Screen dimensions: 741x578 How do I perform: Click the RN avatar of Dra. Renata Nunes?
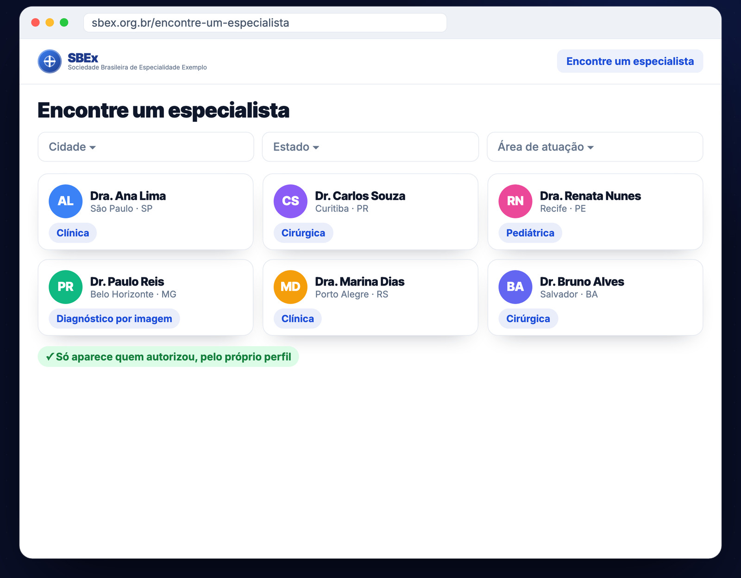[515, 201]
